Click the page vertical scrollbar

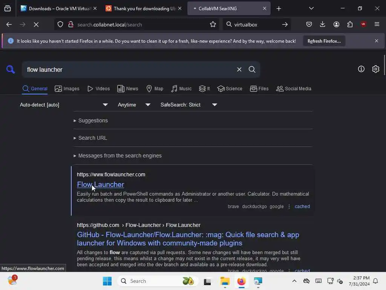[384, 65]
